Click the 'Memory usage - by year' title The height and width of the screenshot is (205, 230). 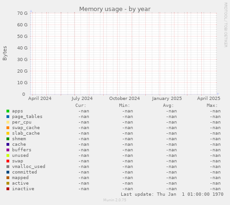tap(115, 9)
